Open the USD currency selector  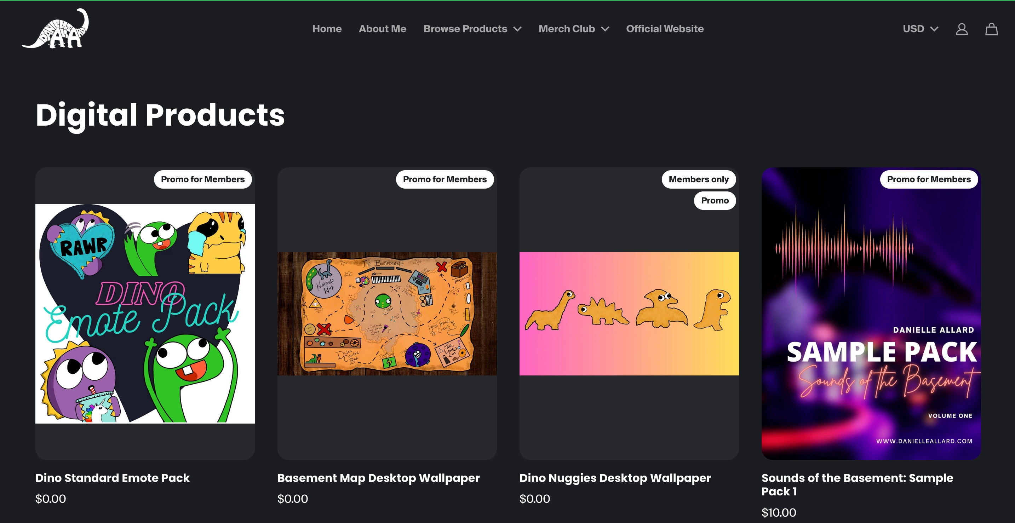[920, 29]
